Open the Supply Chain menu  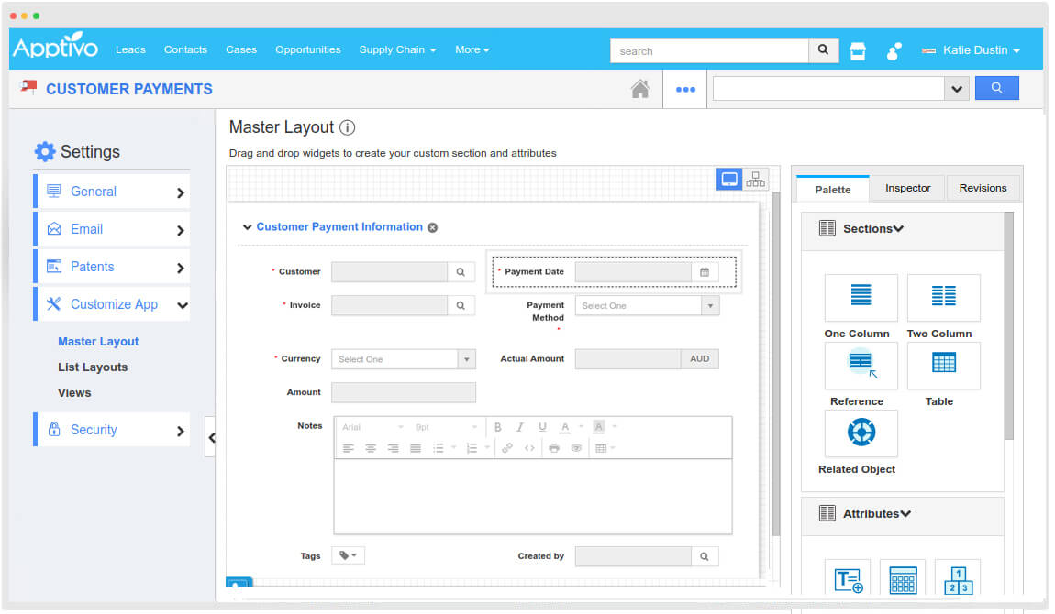pos(396,49)
